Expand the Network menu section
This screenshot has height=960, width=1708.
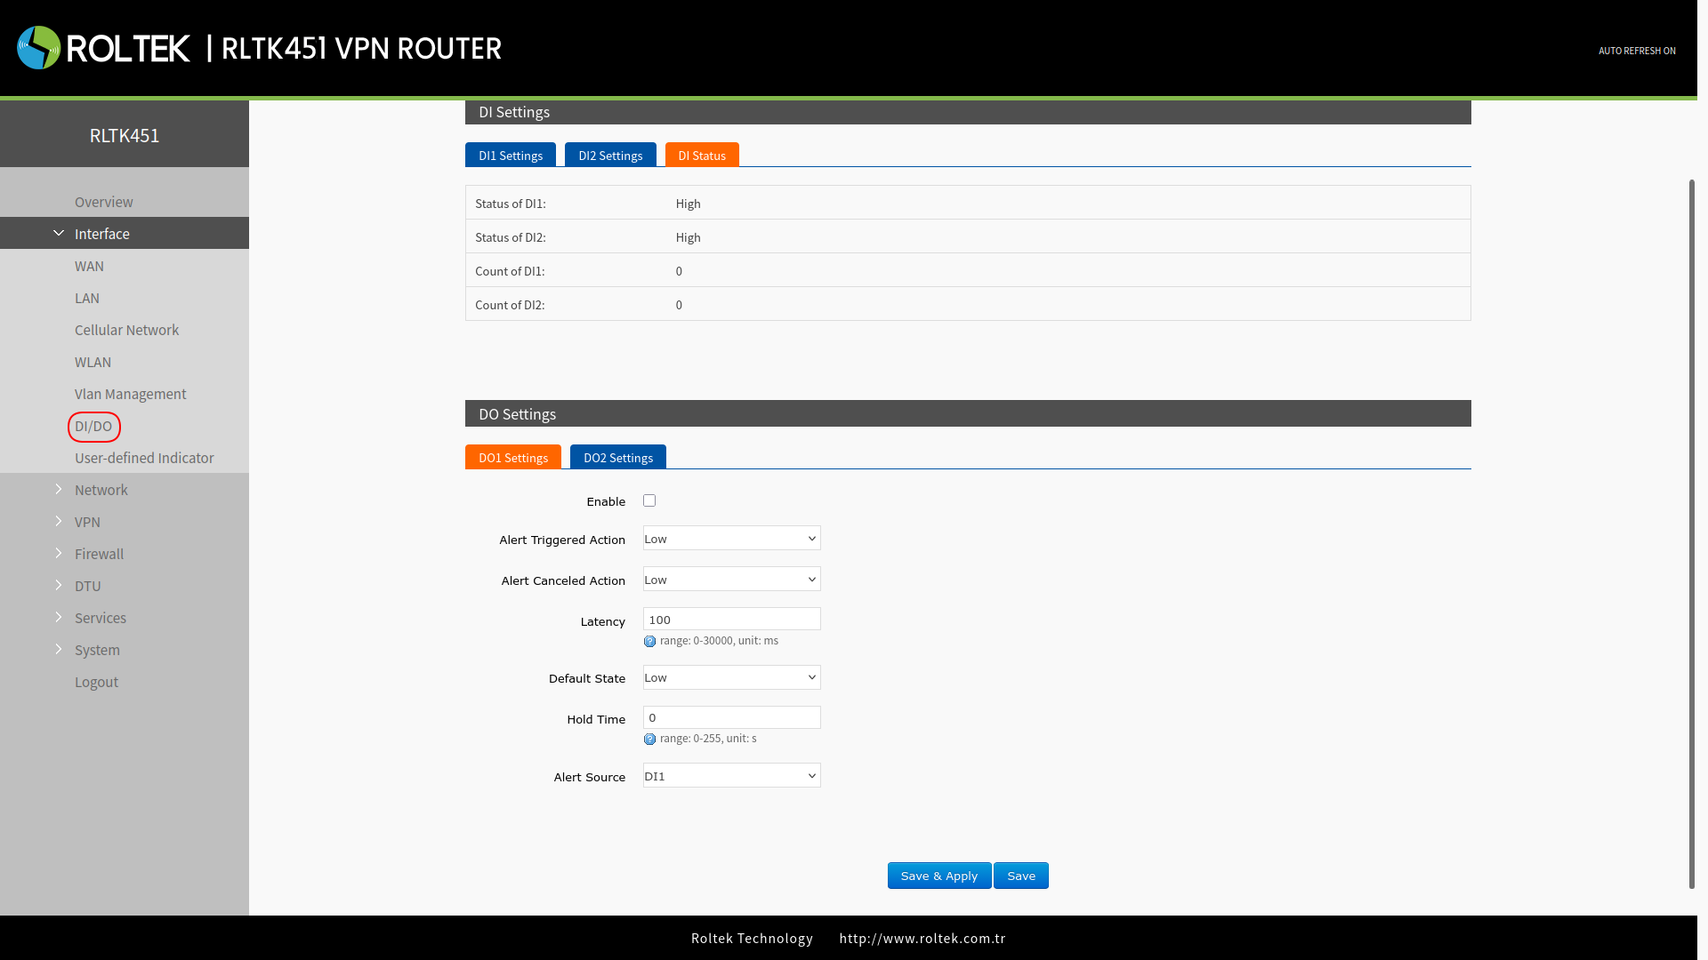pos(101,490)
